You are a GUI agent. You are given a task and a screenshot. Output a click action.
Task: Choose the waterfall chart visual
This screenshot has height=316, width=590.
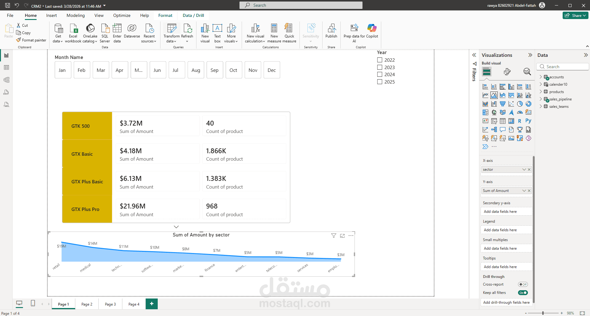[494, 104]
